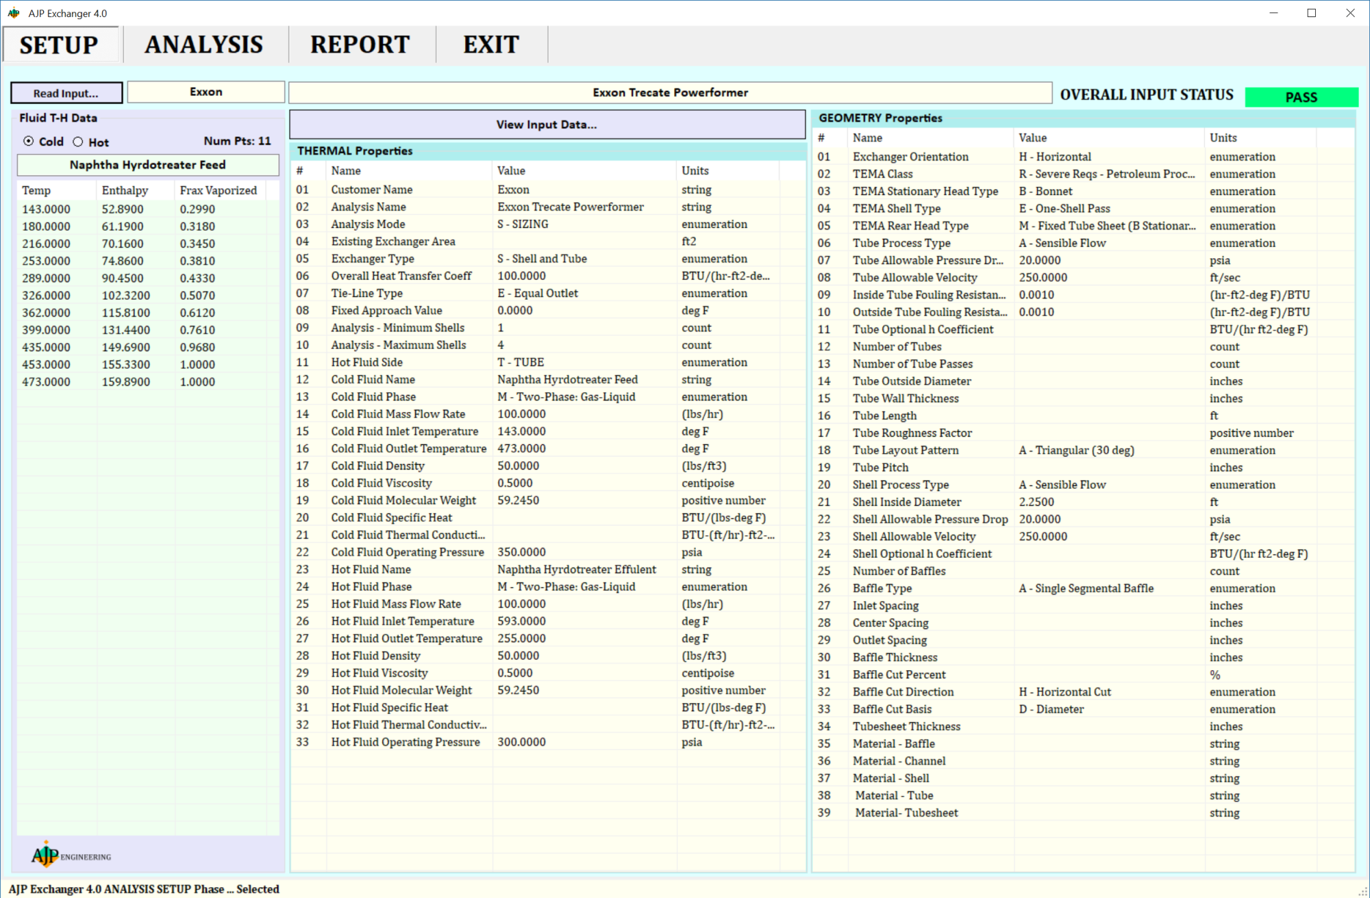Select the vaporized fraction 0.9680
Image resolution: width=1370 pixels, height=898 pixels.
coord(197,348)
